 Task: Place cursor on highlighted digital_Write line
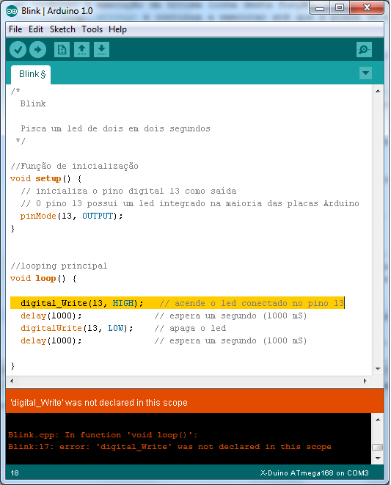(178, 303)
